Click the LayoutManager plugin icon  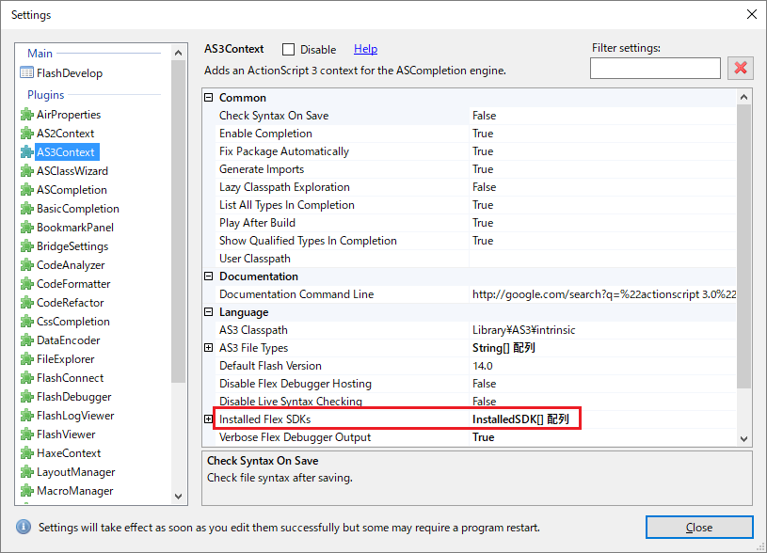click(x=27, y=472)
